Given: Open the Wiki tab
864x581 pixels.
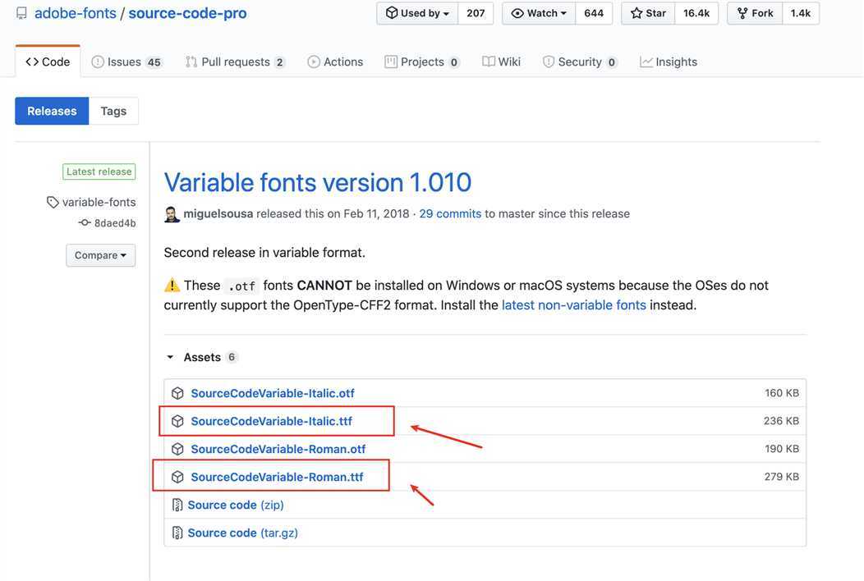Looking at the screenshot, I should click(501, 62).
